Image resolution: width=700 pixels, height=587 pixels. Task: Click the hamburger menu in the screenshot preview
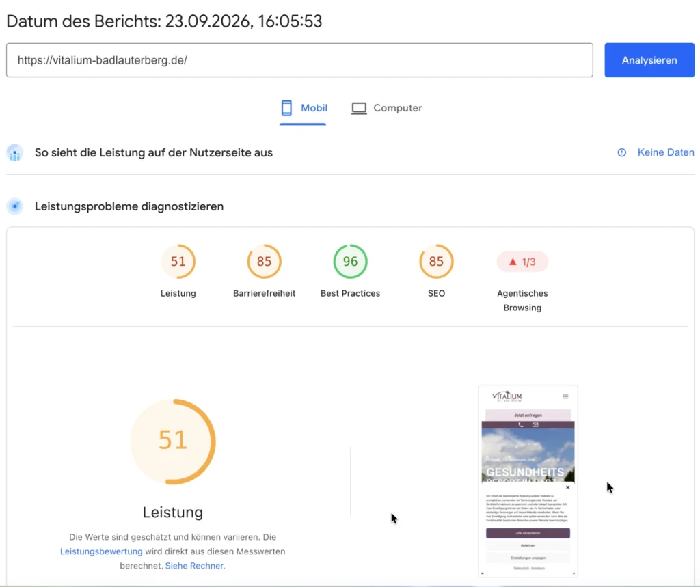coord(565,396)
